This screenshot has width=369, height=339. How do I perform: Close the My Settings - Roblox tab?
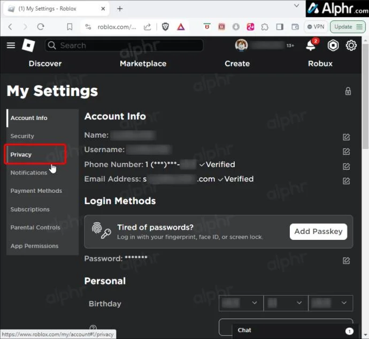(x=103, y=9)
